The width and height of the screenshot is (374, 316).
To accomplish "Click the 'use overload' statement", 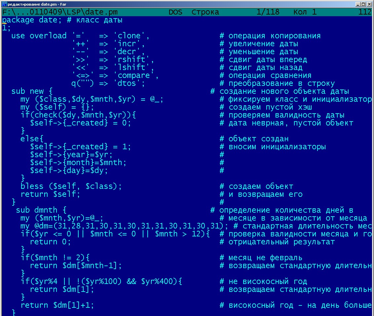I will 39,36.
